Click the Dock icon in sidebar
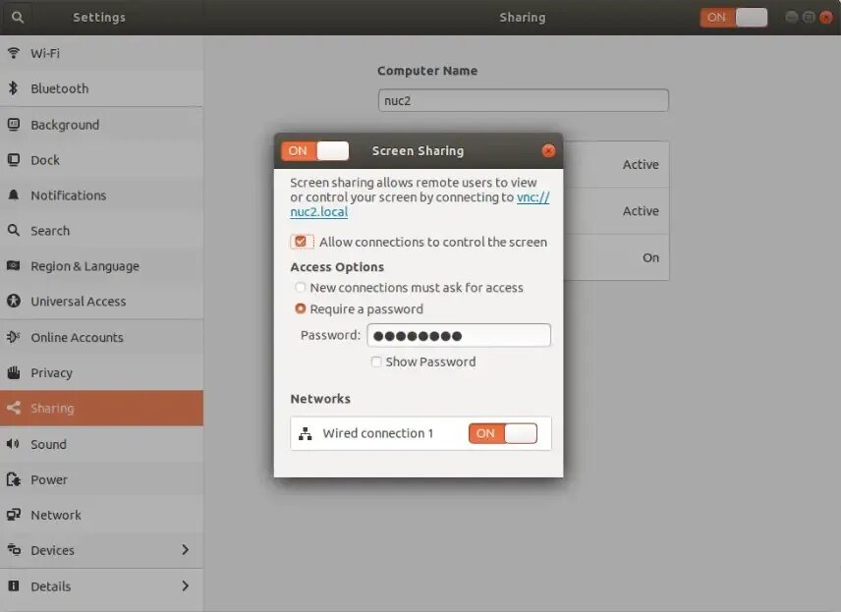The image size is (841, 612). click(x=14, y=160)
